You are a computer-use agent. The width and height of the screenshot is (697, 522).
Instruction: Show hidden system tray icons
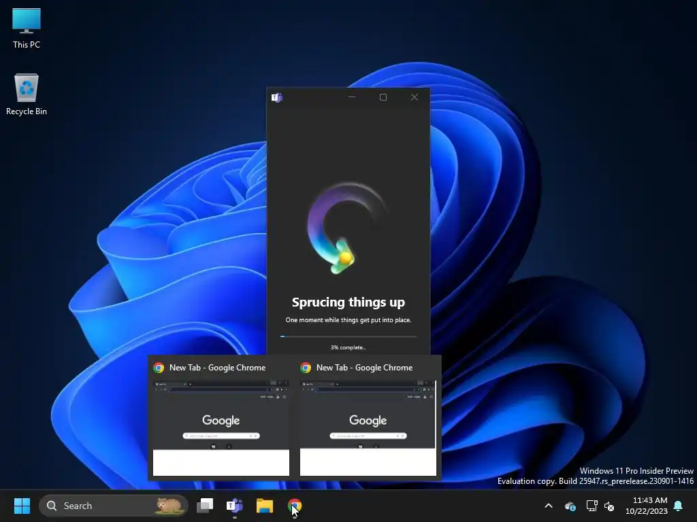click(x=549, y=506)
